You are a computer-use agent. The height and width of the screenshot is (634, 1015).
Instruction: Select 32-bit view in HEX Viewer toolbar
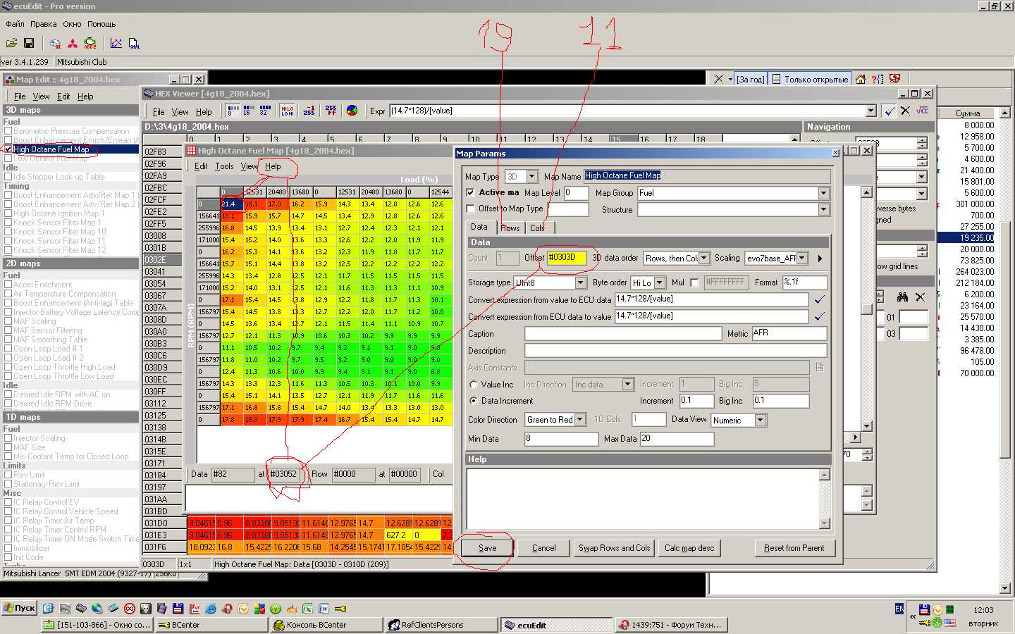[265, 111]
